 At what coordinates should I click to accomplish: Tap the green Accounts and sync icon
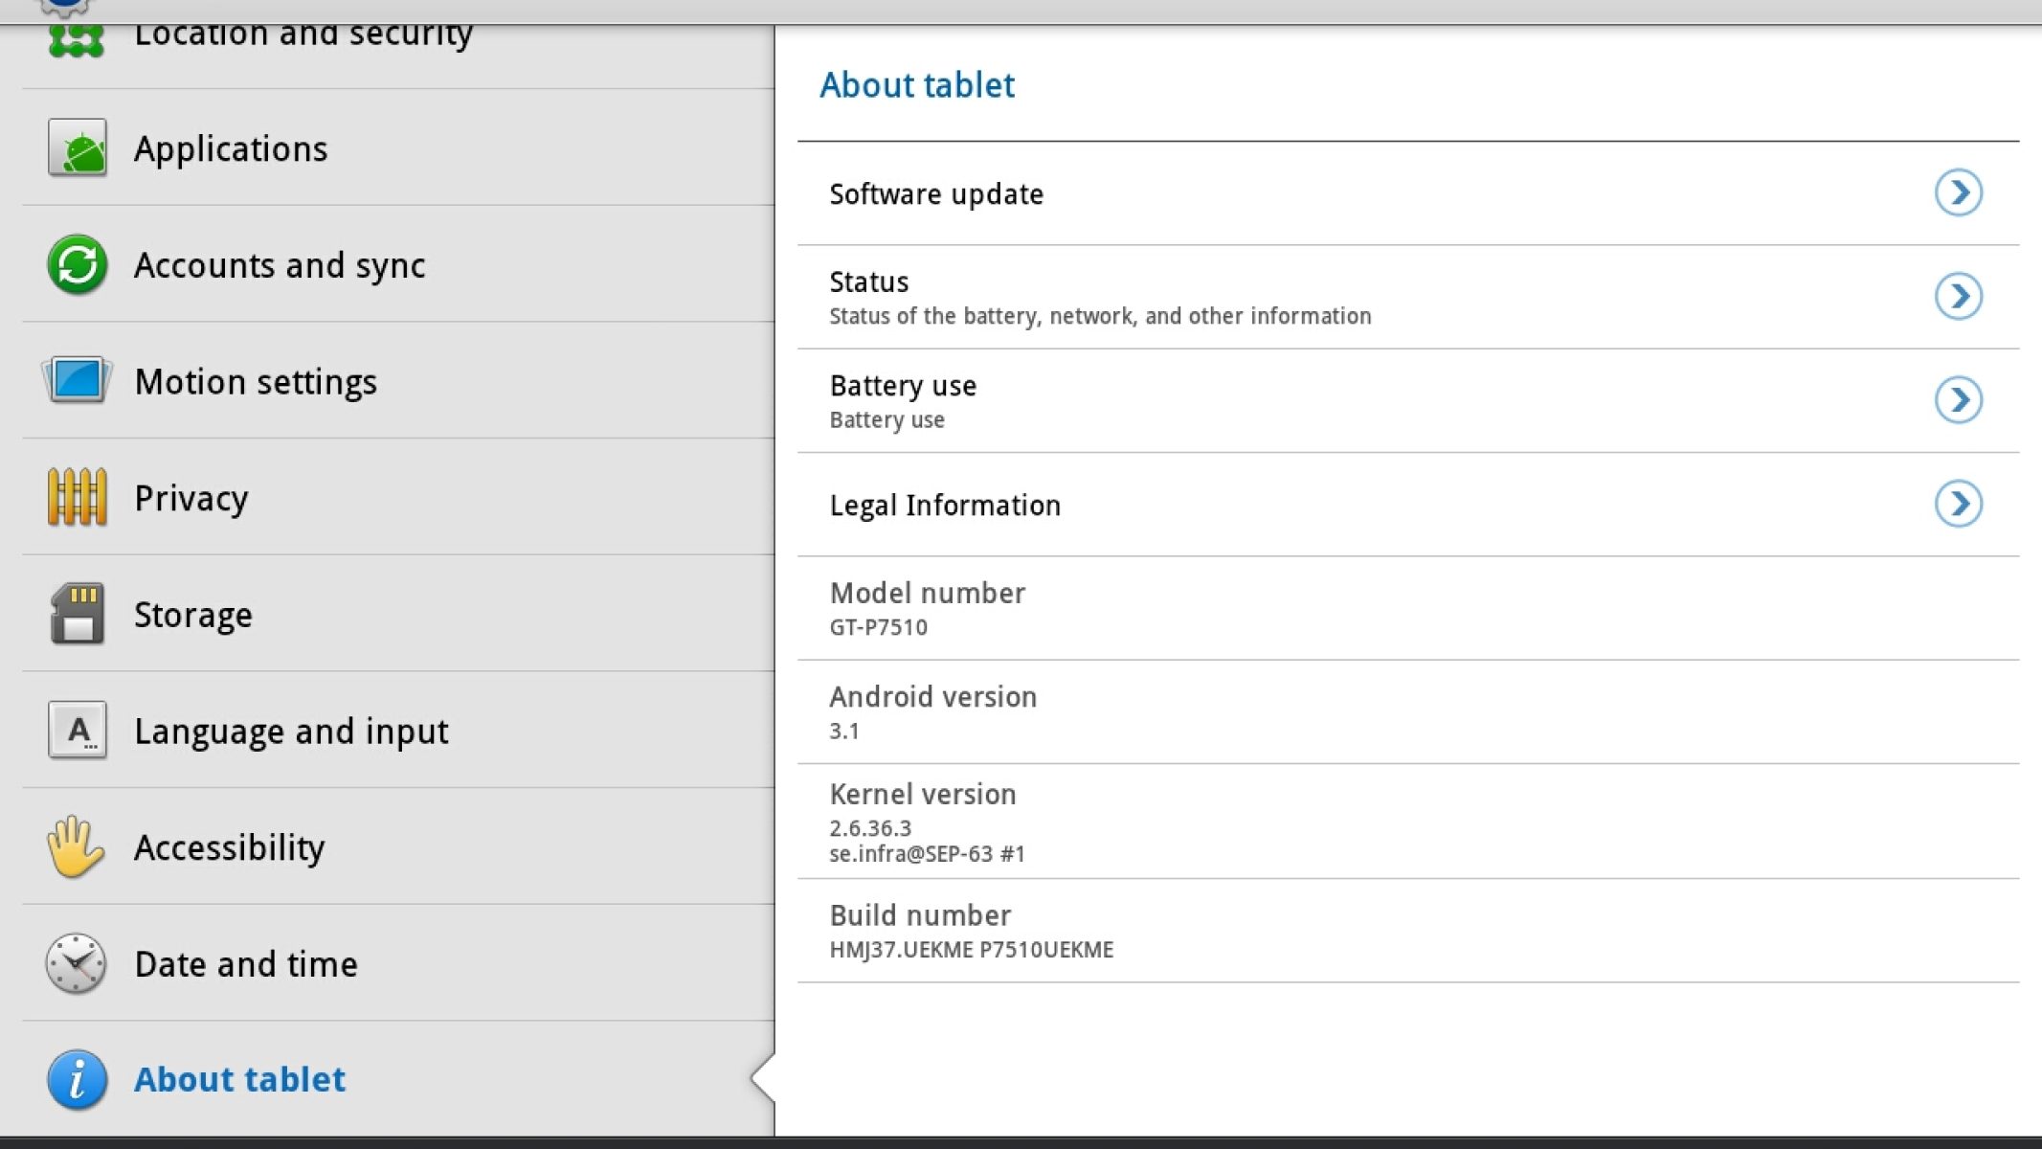78,264
